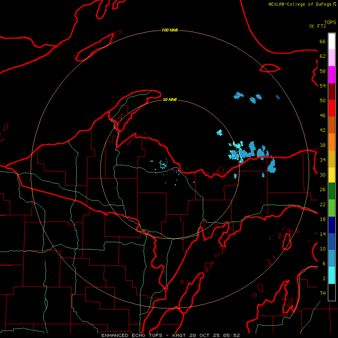
Task: Click the [K FT] units label
Action: 317,26
